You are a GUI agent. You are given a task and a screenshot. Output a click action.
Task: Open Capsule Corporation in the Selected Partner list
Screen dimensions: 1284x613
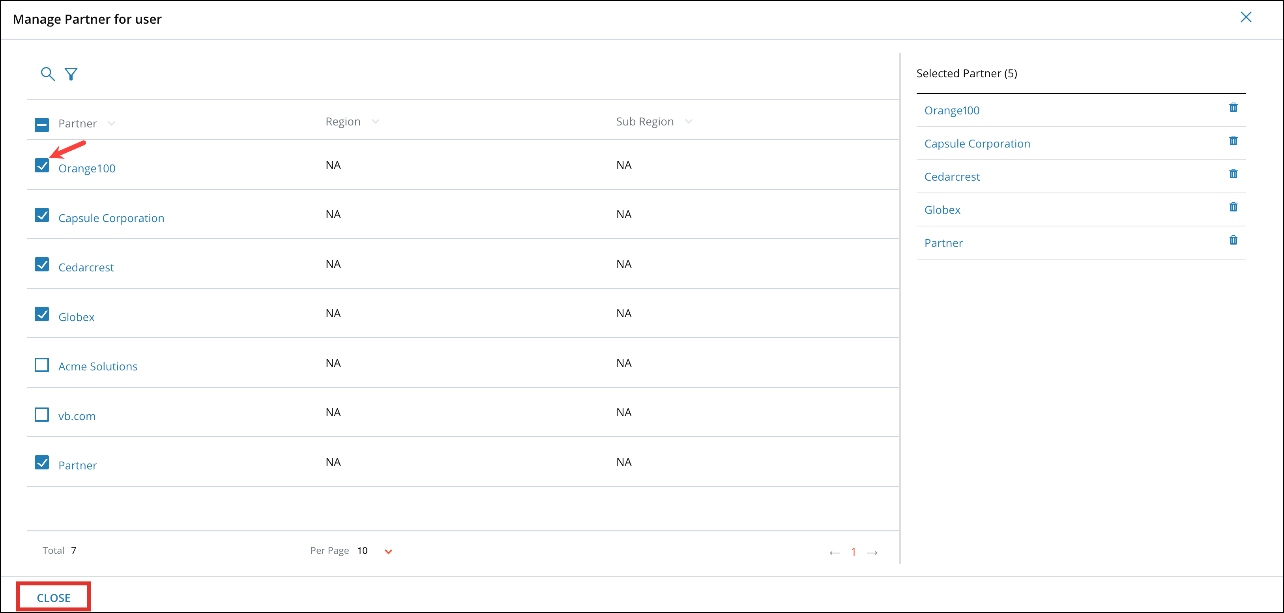click(x=977, y=144)
